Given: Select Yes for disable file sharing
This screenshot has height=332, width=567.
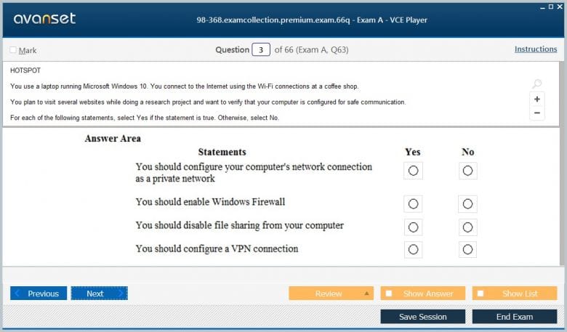Looking at the screenshot, I should coord(413,227).
